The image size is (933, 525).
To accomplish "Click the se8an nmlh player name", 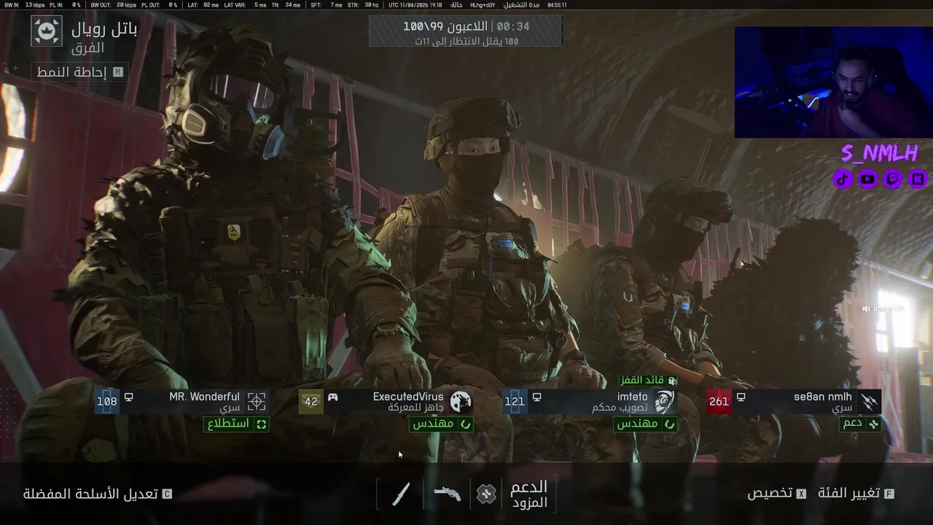I will [x=823, y=397].
